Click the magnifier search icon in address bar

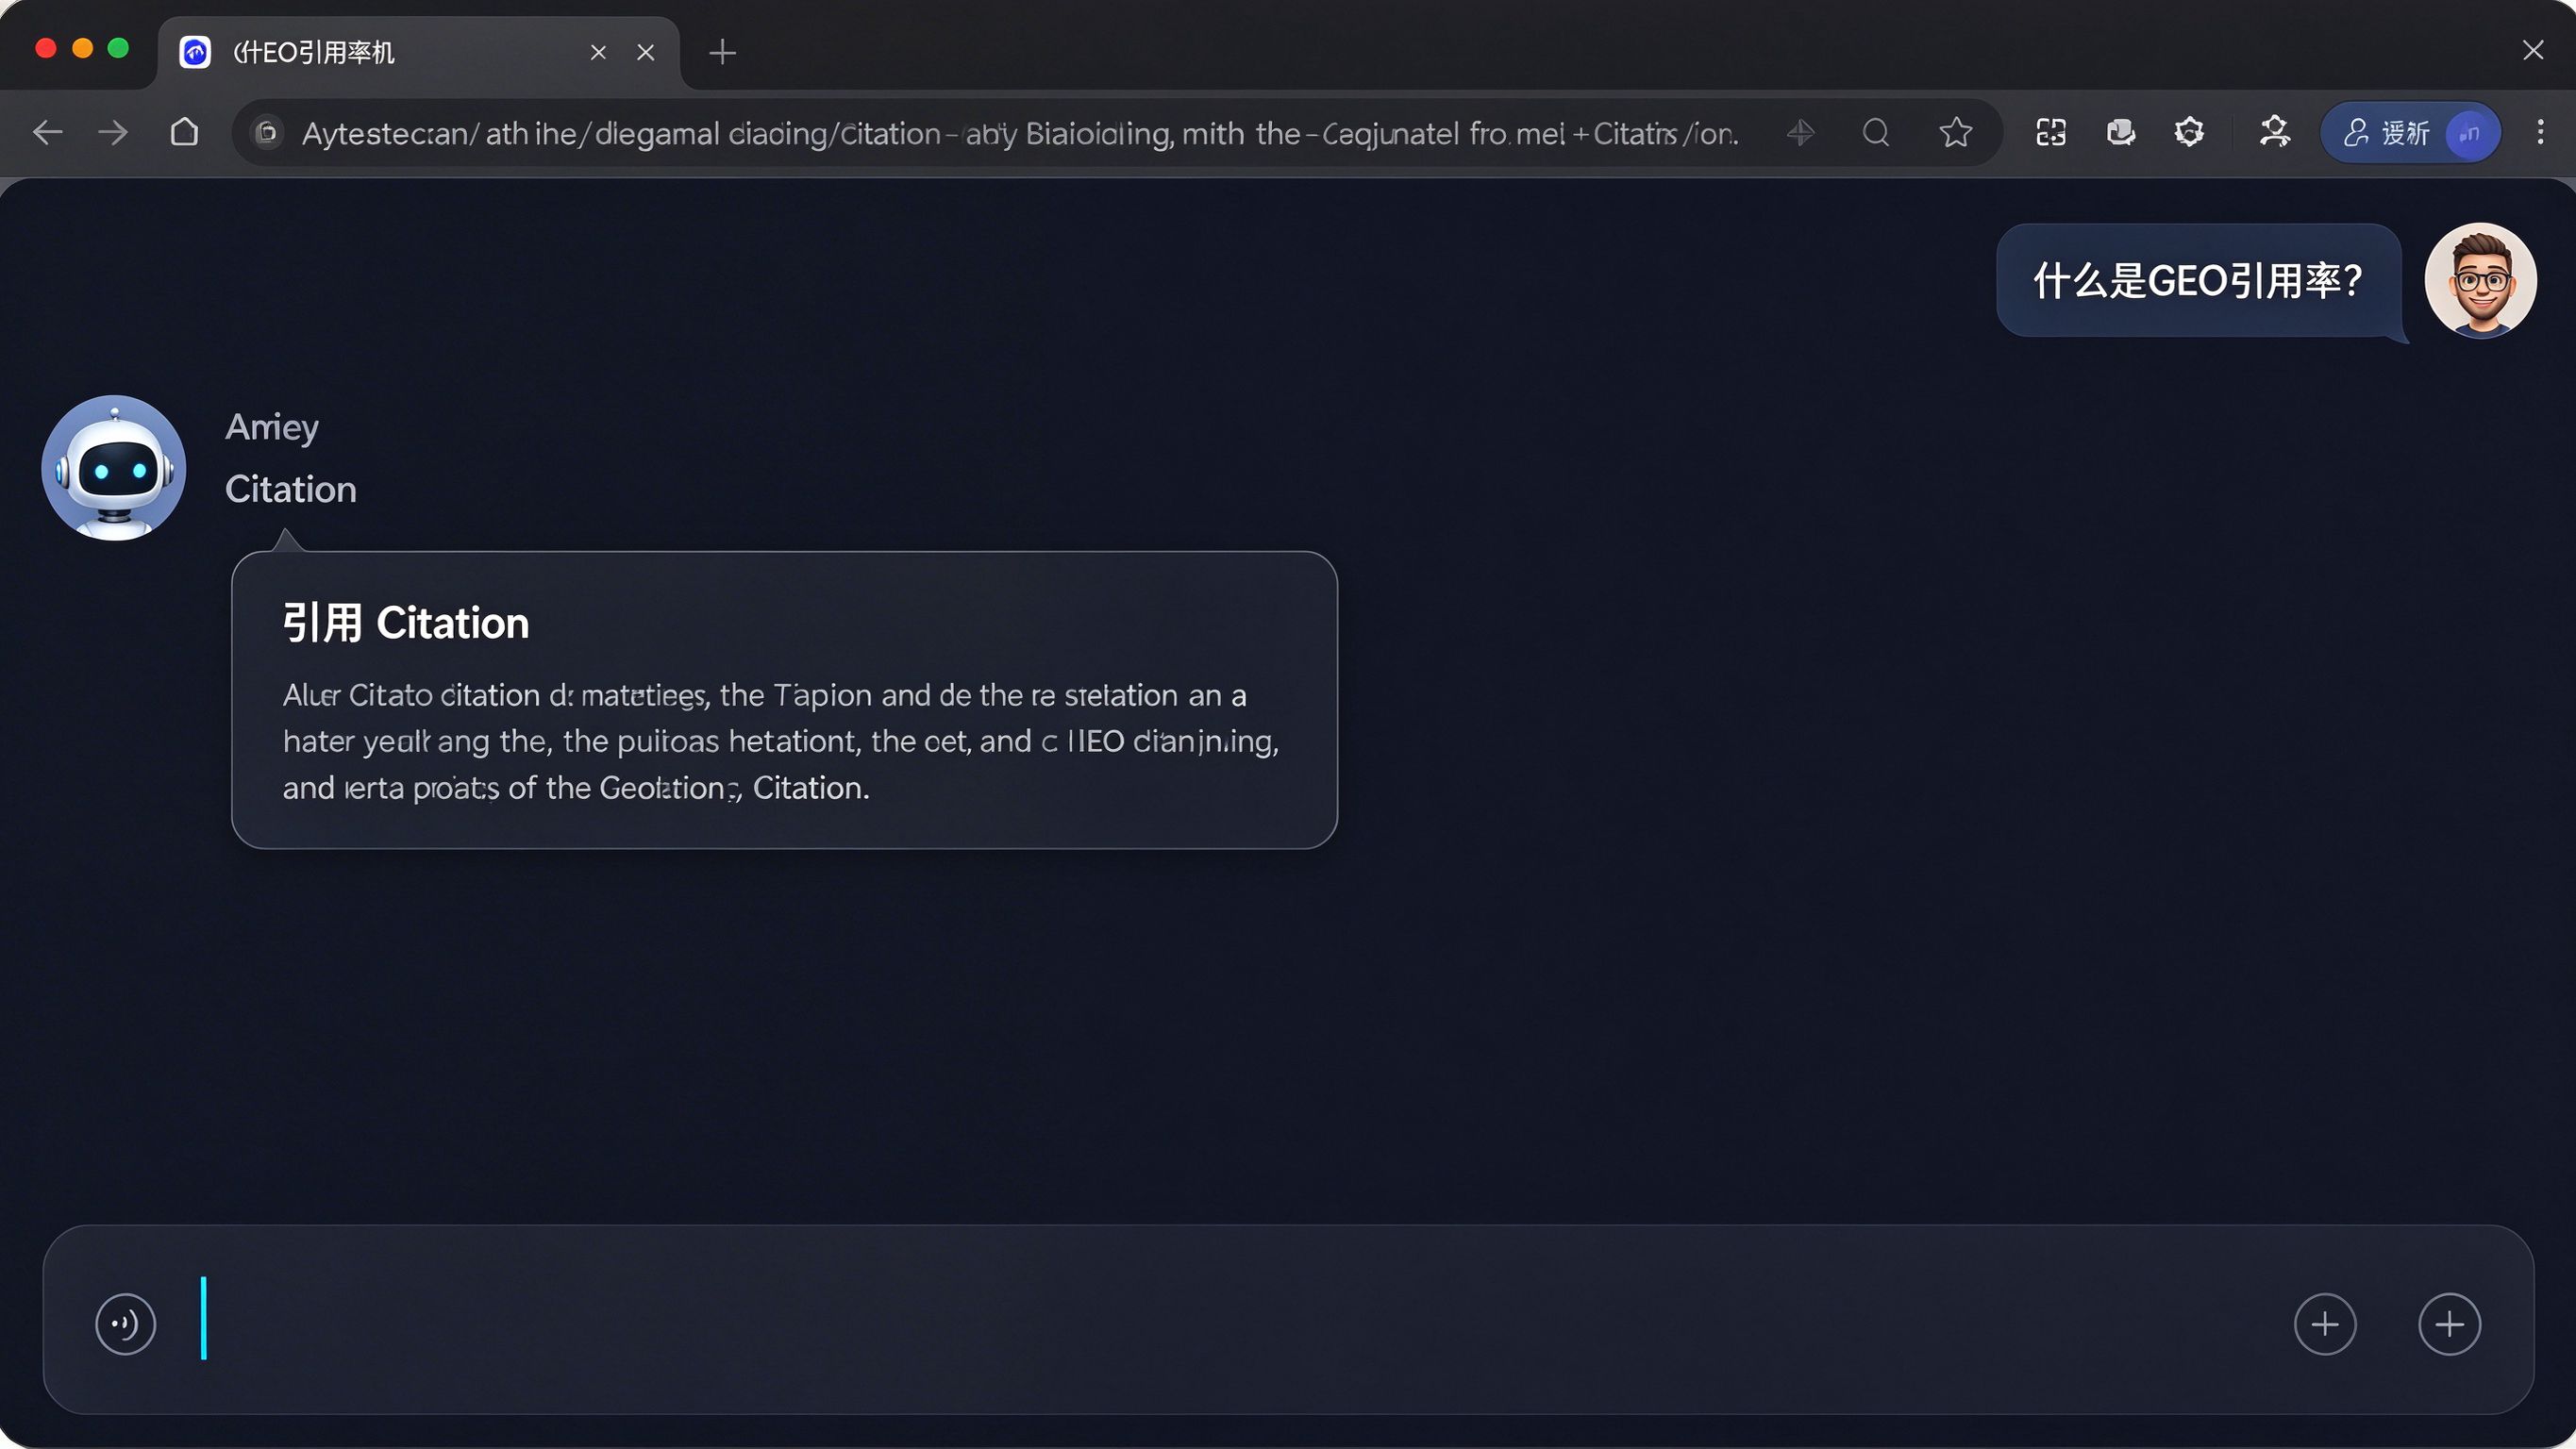point(1877,132)
